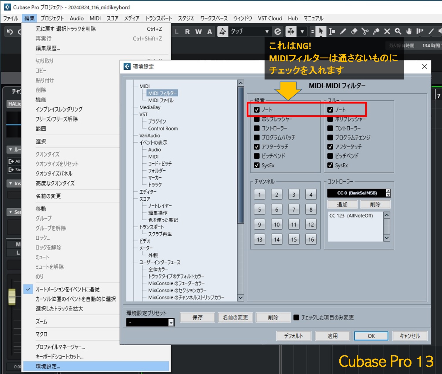Viewport: 442px width, 374px height.
Task: Select the Split scissors tool
Action: (x=365, y=31)
